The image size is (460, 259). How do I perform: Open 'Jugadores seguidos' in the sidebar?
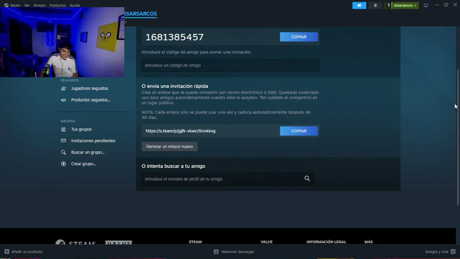(x=89, y=88)
